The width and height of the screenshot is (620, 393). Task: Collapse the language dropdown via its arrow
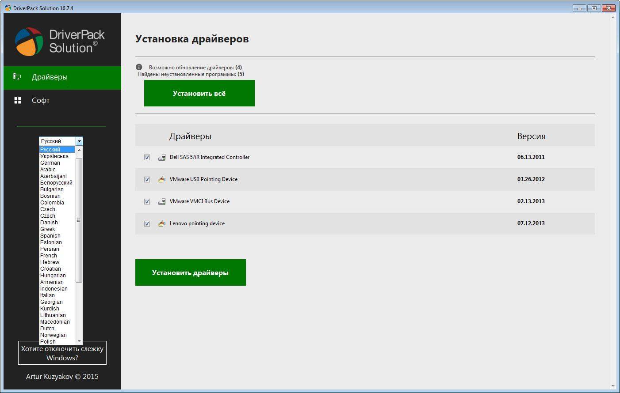click(79, 141)
